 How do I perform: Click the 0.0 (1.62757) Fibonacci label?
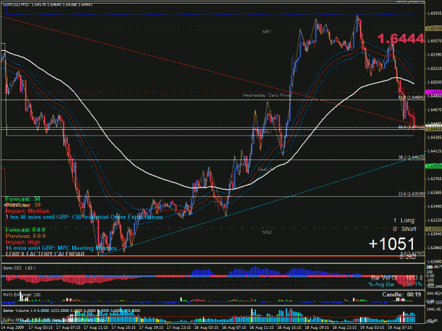412,253
